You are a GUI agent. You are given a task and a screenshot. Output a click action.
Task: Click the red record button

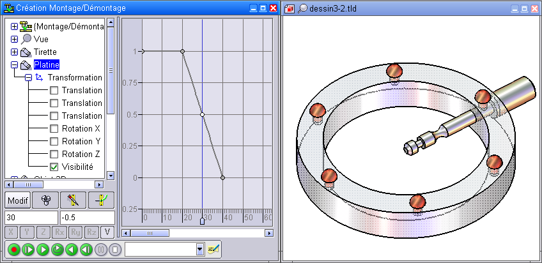tap(12, 250)
